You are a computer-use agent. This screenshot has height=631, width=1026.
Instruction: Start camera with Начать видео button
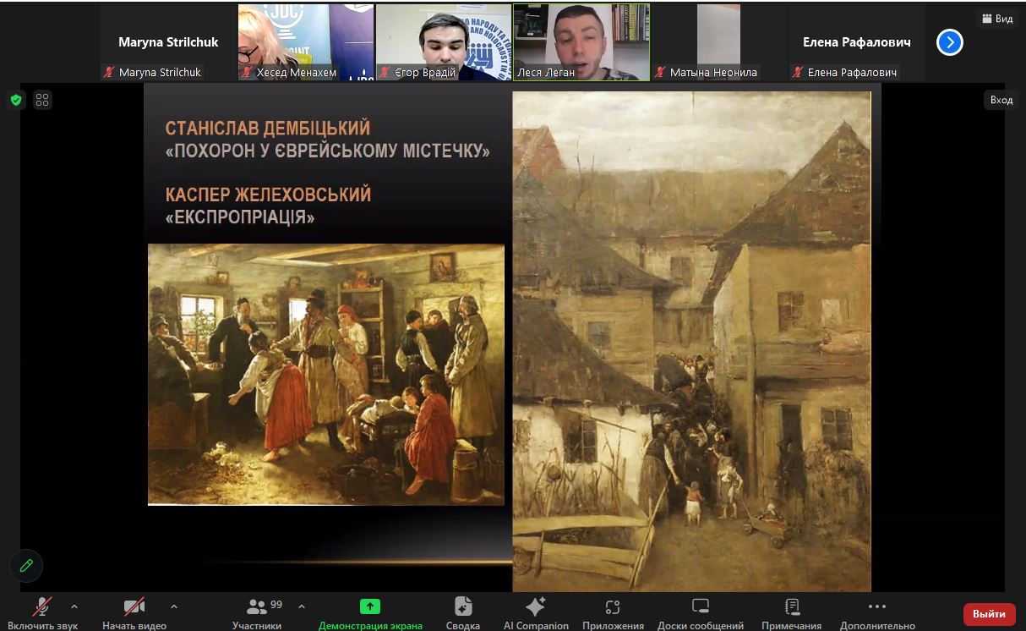[x=134, y=612]
